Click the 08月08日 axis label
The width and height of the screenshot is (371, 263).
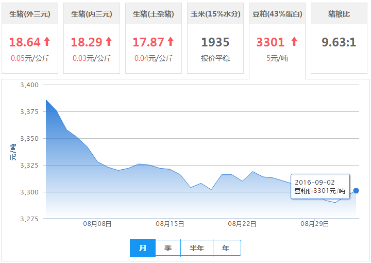tap(97, 224)
